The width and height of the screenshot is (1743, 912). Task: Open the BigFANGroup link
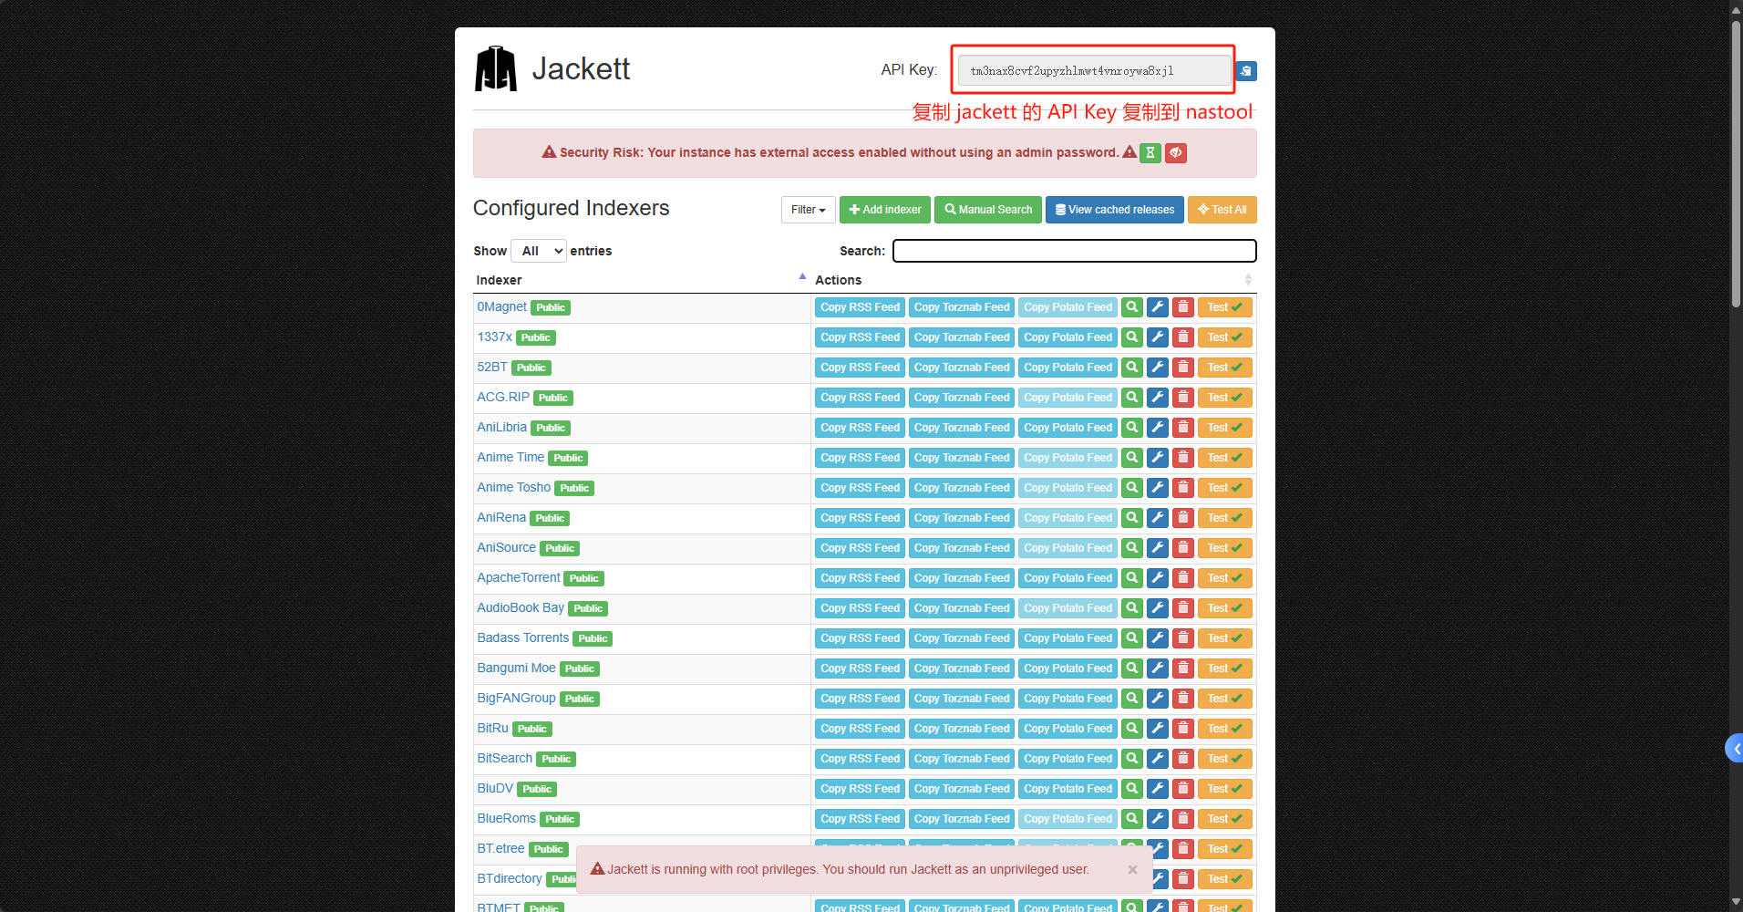coord(516,699)
